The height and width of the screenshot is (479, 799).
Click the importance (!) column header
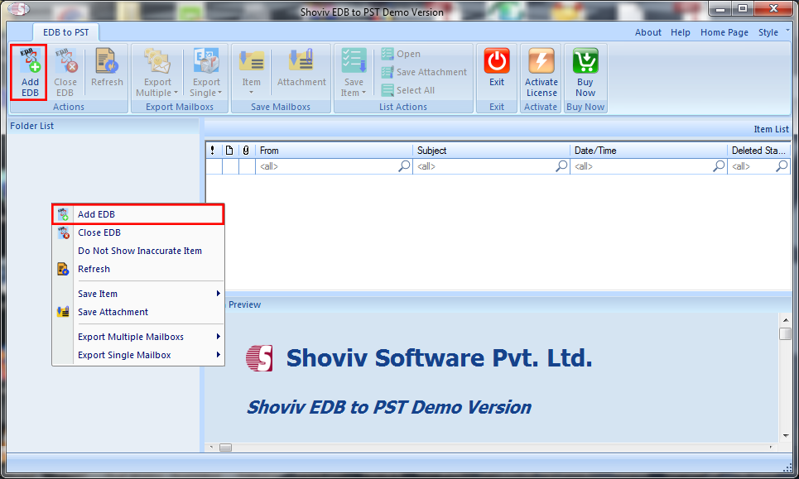(214, 151)
